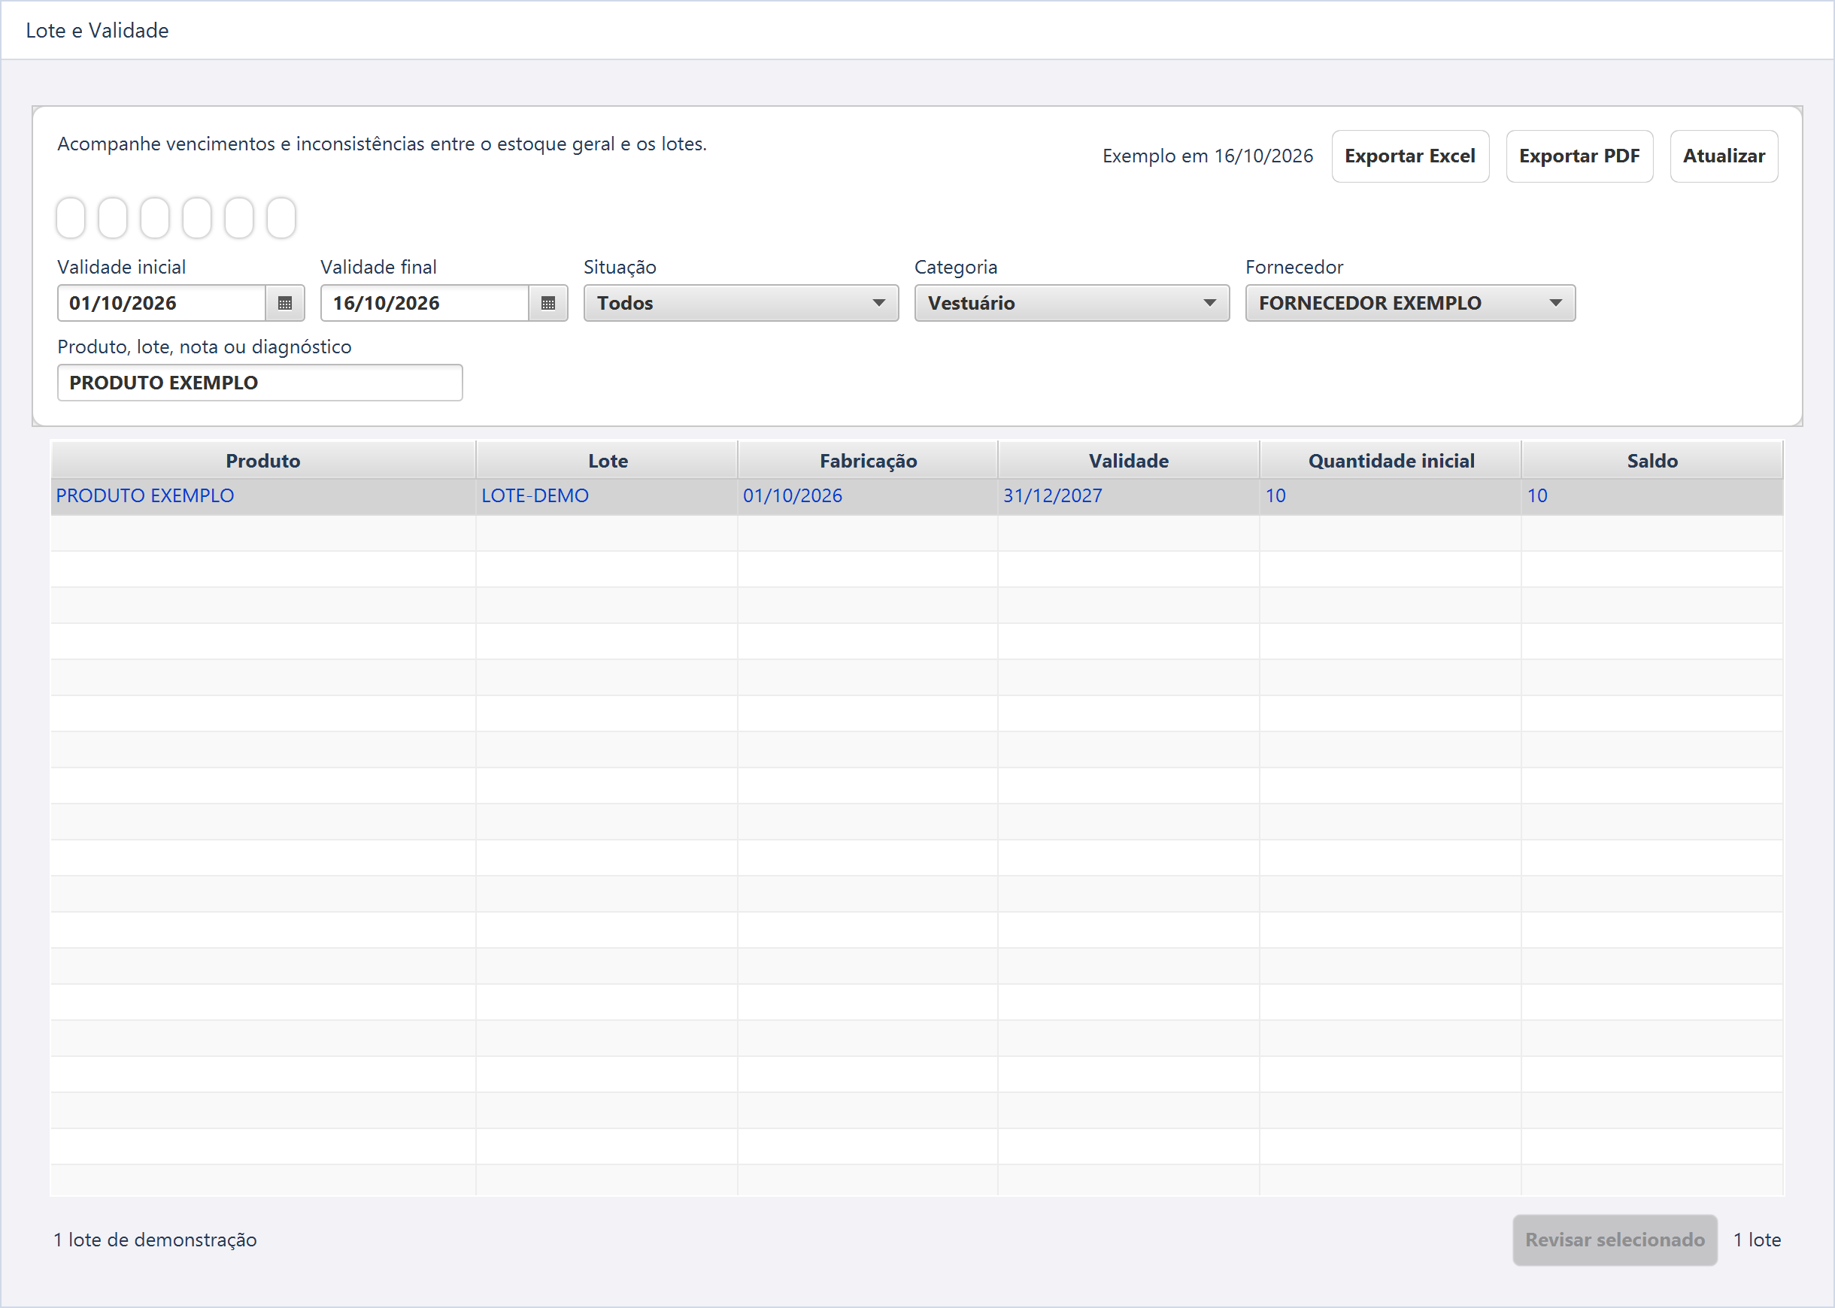The image size is (1835, 1308).
Task: Click the Saldo value 10
Action: pos(1652,496)
